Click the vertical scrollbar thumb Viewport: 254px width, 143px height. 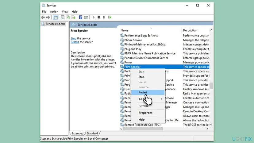click(211, 86)
